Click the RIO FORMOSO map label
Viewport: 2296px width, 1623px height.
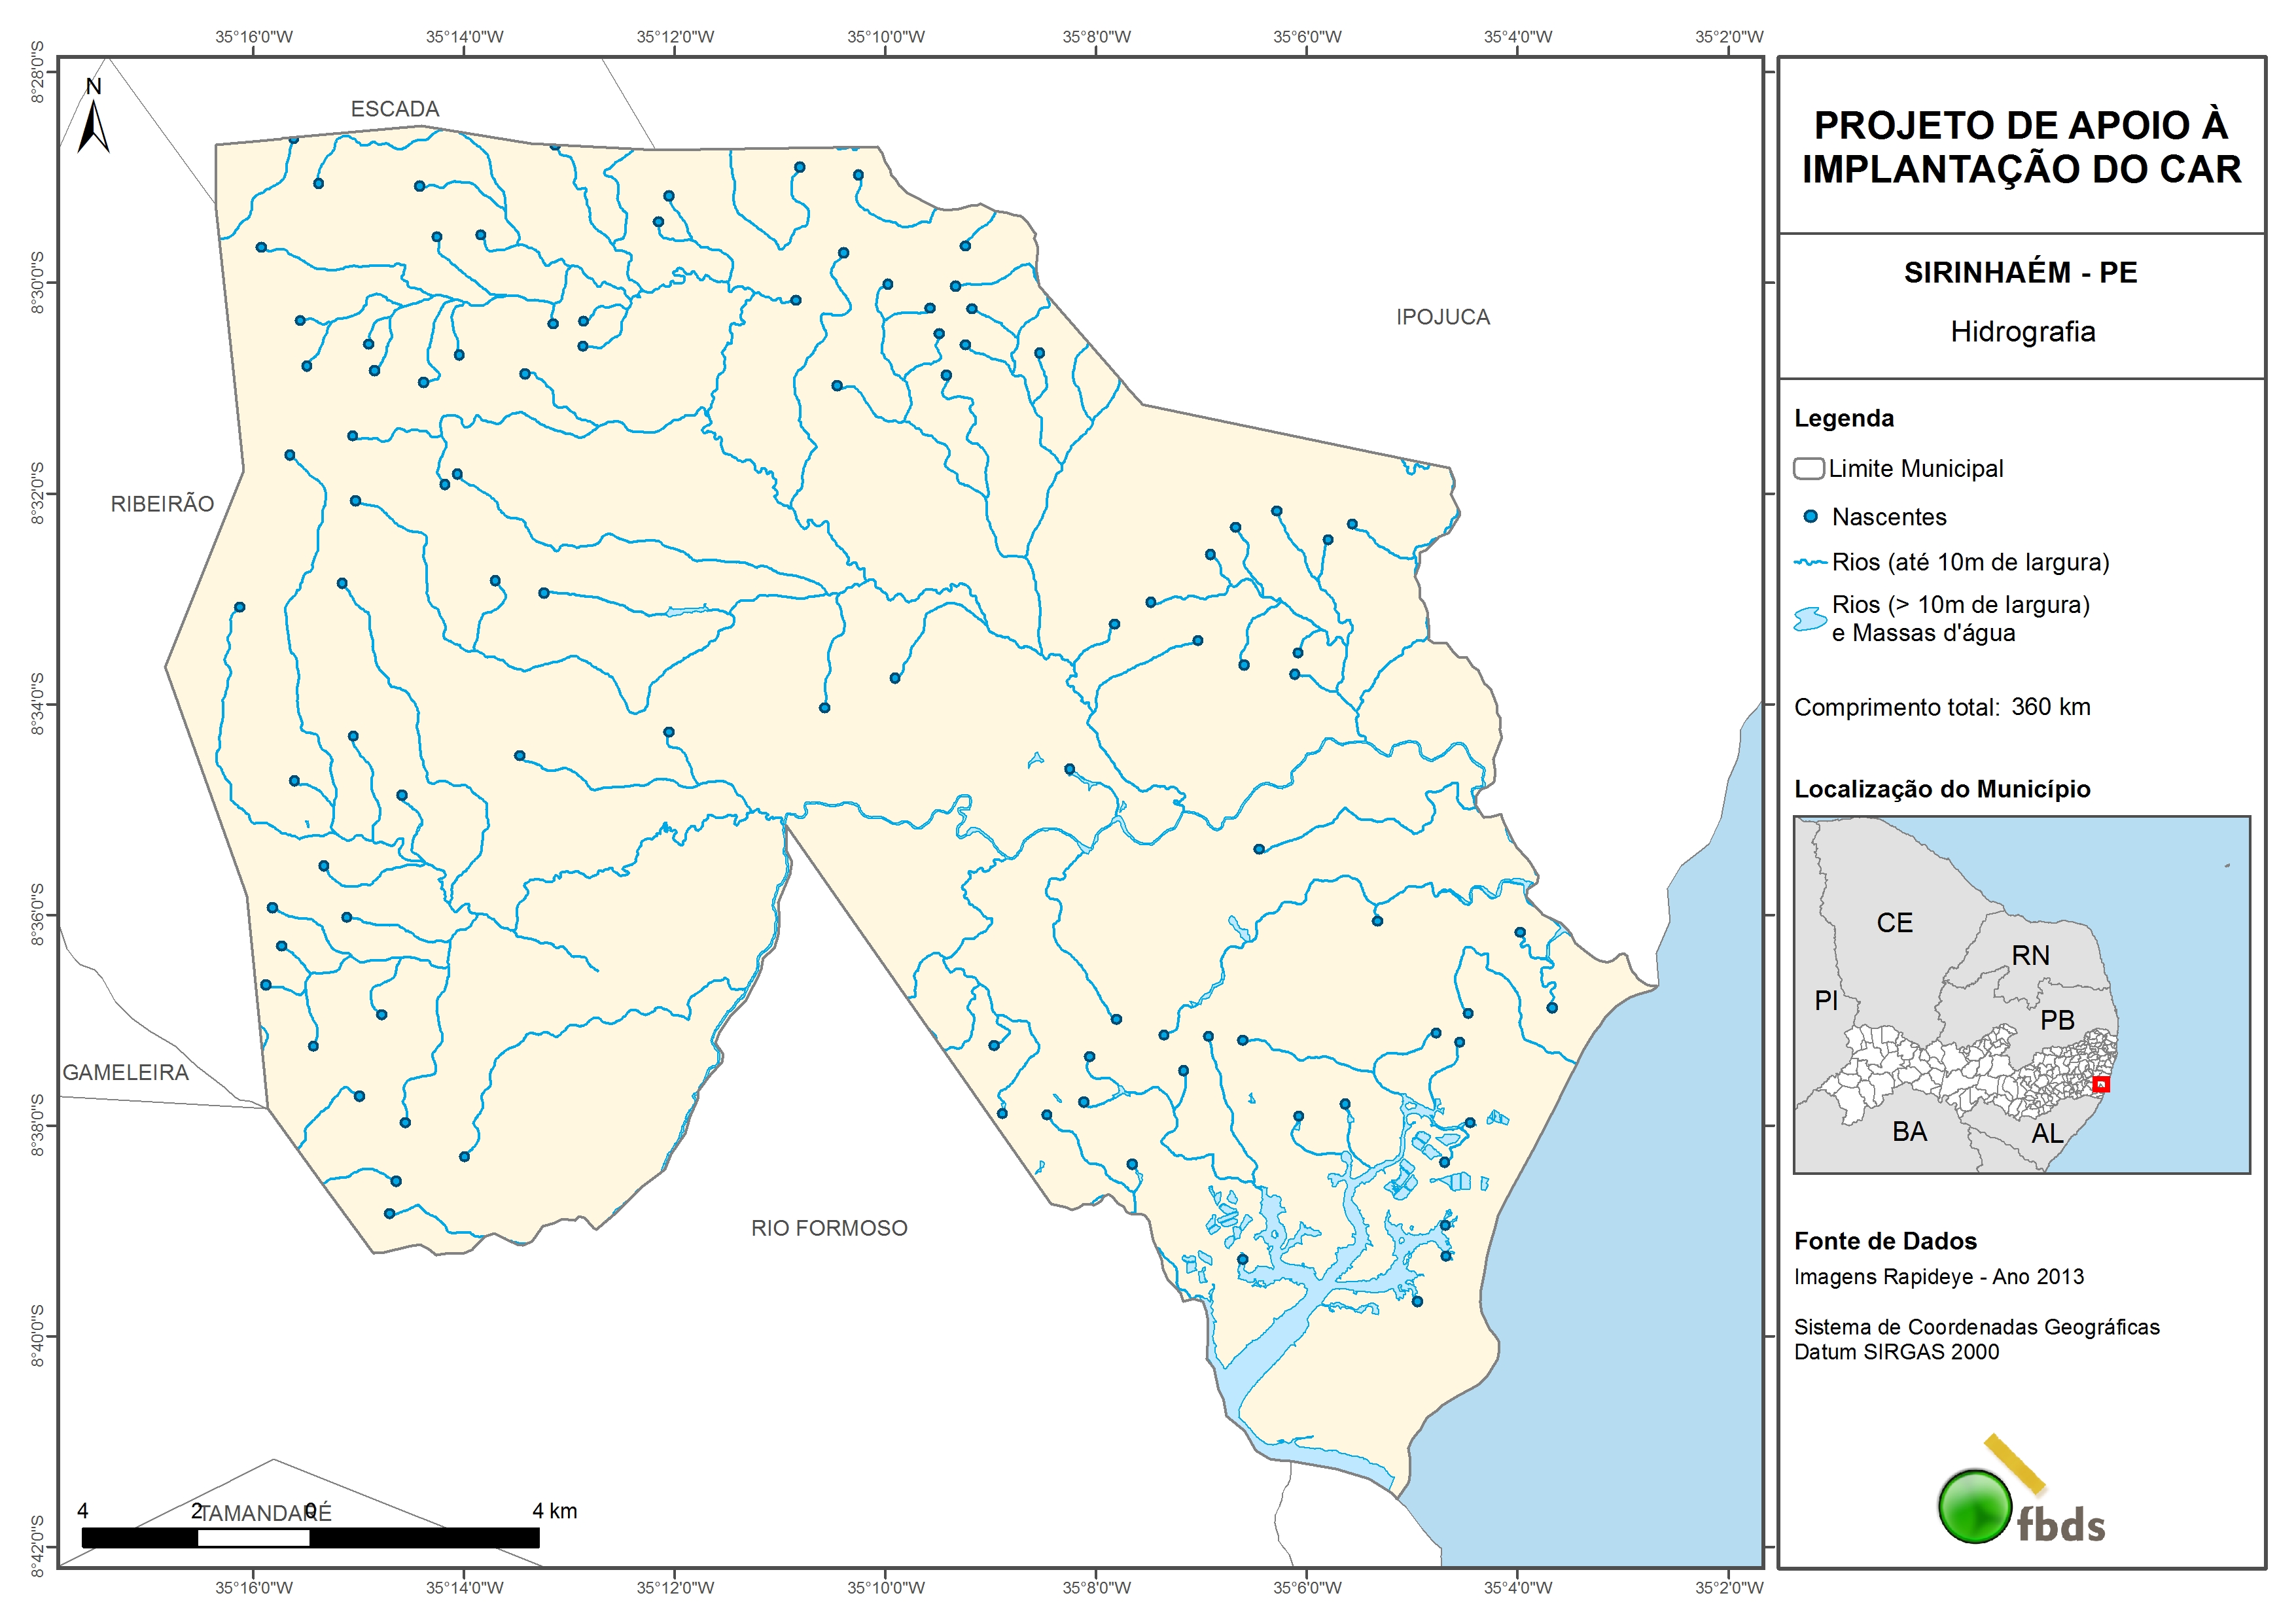tap(829, 1228)
